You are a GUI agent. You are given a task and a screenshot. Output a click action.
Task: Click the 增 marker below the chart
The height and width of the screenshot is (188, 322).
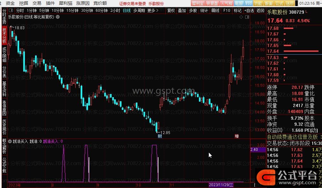click(x=237, y=136)
